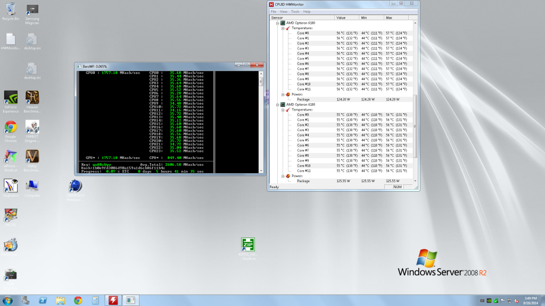The height and width of the screenshot is (306, 545).
Task: Open the File menu in HWMonitor
Action: [274, 11]
